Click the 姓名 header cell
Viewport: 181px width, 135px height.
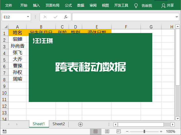[18, 32]
